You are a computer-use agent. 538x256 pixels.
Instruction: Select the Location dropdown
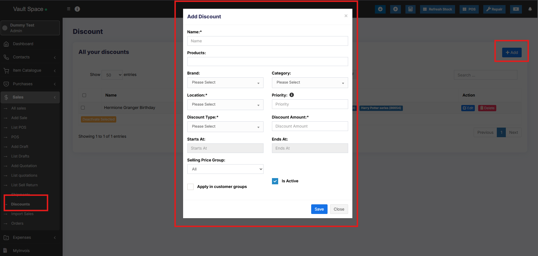click(x=225, y=105)
